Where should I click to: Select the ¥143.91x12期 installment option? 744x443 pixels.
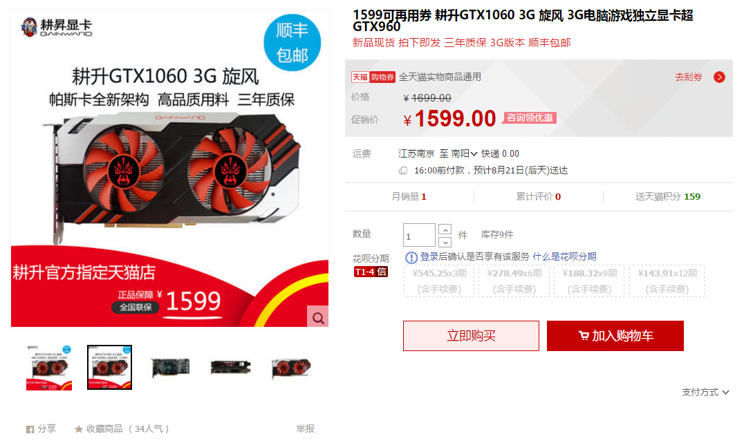point(667,281)
